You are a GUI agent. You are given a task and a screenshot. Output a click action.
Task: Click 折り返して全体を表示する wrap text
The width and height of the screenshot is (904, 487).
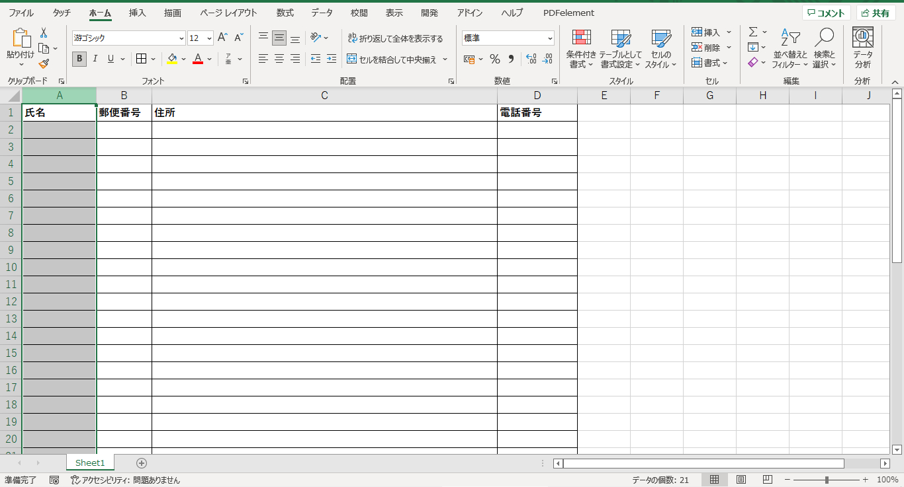[396, 38]
